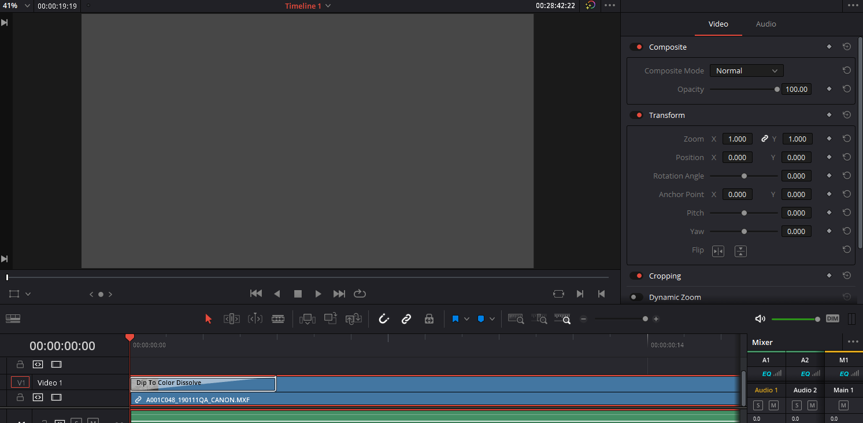Viewport: 863px width, 423px height.
Task: Open the marker color dropdown arrow
Action: (x=492, y=318)
